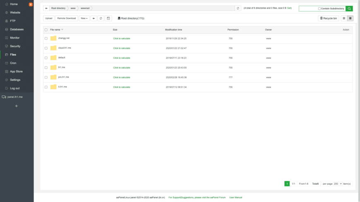Open the terminal icon in the toolbar

108,18
